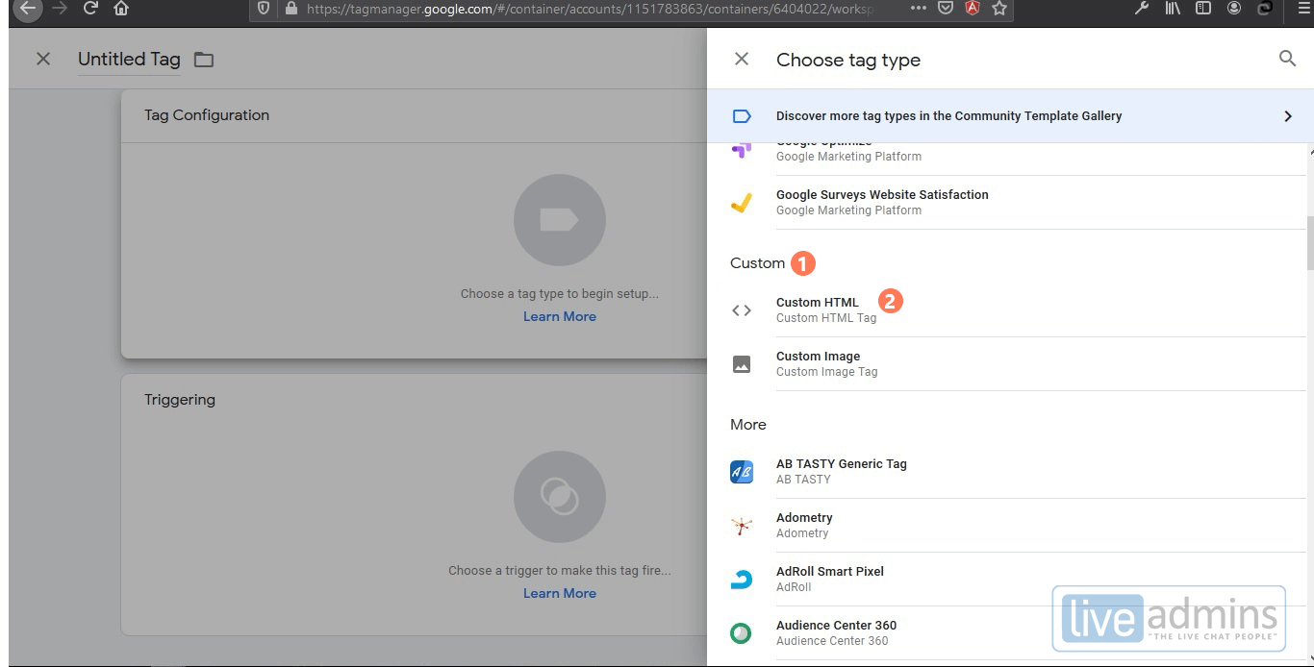This screenshot has width=1314, height=667.
Task: Click the 'Choose tag type' panel title
Action: click(848, 60)
